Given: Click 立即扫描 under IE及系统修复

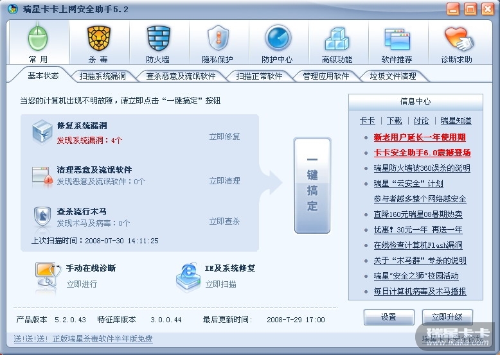Looking at the screenshot, I should tap(220, 284).
